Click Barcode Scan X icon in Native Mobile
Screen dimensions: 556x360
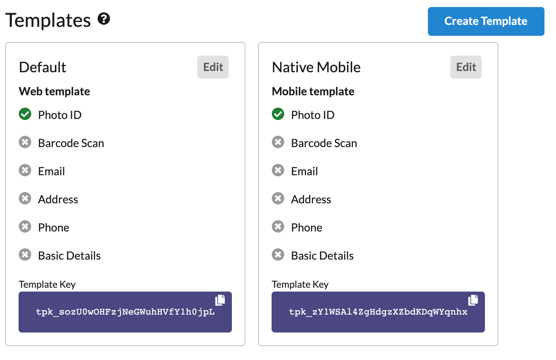pos(278,142)
